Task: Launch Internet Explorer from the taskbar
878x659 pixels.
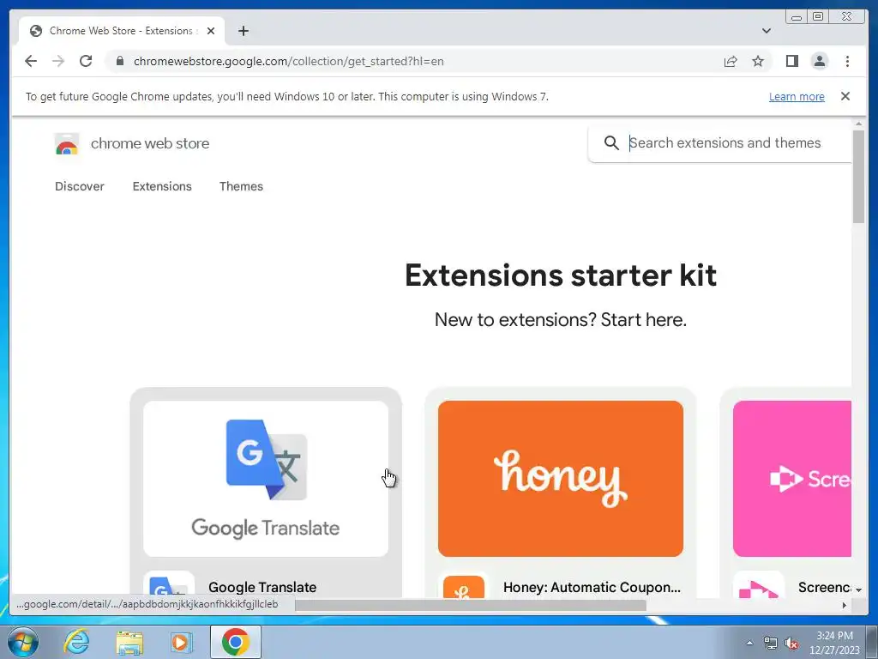Action: (76, 642)
